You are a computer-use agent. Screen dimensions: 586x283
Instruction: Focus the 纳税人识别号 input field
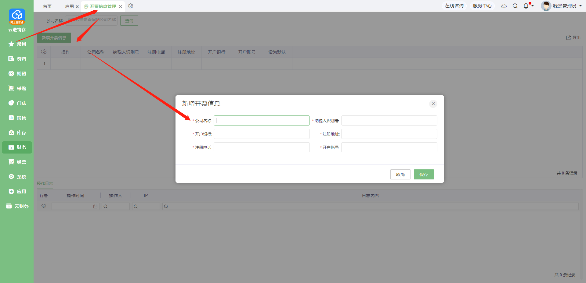pos(389,121)
